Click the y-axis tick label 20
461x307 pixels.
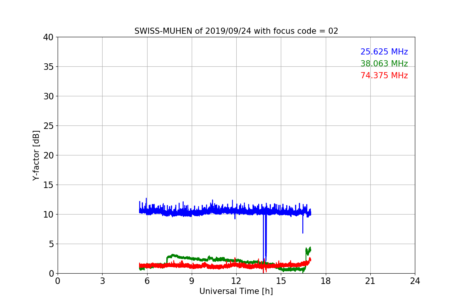pos(48,155)
